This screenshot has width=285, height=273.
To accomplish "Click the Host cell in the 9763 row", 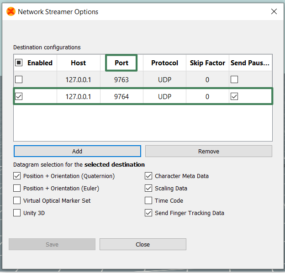I will (x=79, y=79).
